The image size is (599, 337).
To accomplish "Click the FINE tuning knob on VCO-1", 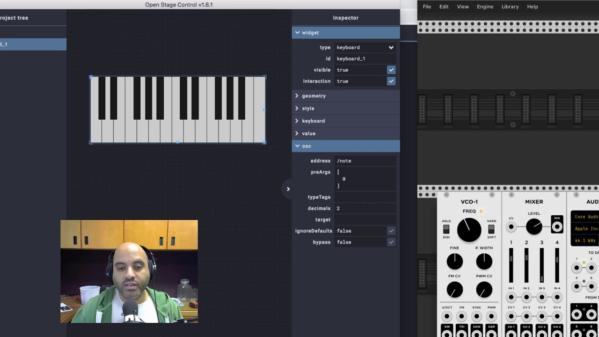I will click(454, 261).
